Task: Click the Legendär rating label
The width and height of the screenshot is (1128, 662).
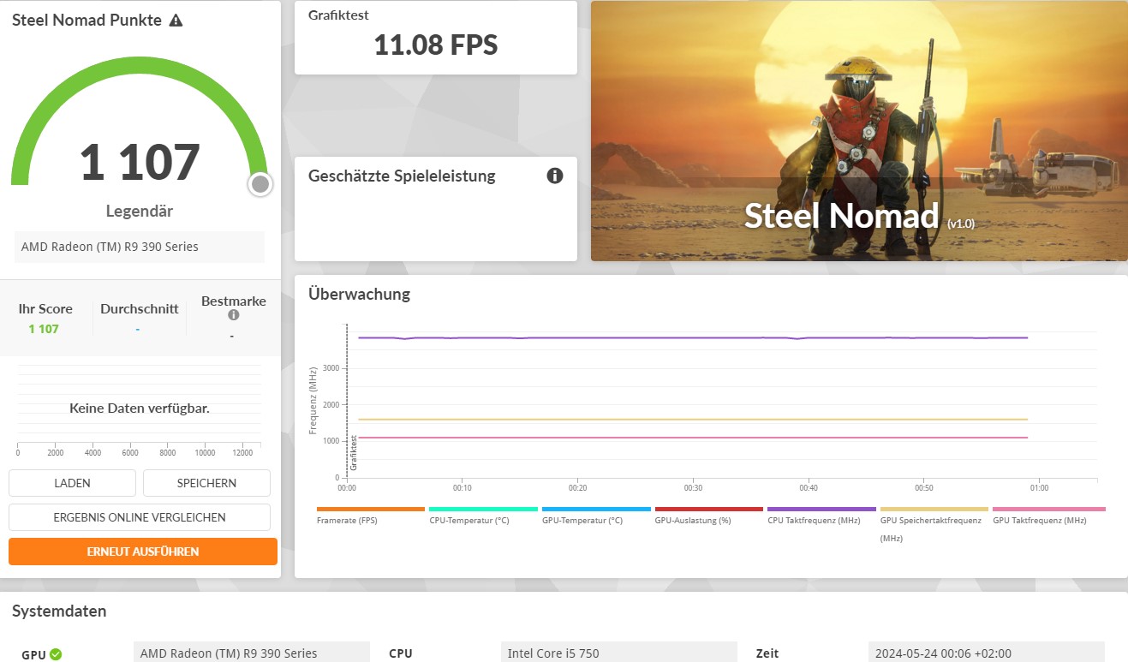Action: coord(140,211)
